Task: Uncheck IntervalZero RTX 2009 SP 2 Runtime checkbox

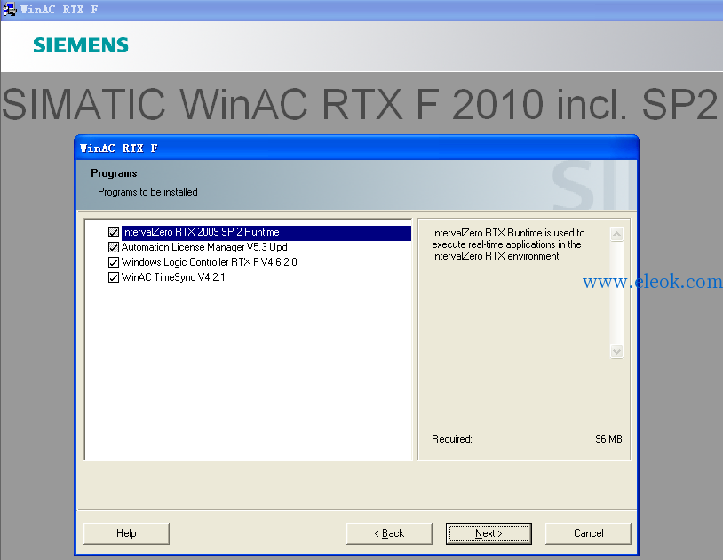Action: (x=114, y=232)
